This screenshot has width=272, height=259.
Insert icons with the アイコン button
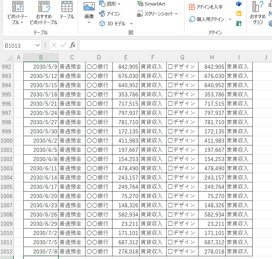pyautogui.click(x=110, y=14)
